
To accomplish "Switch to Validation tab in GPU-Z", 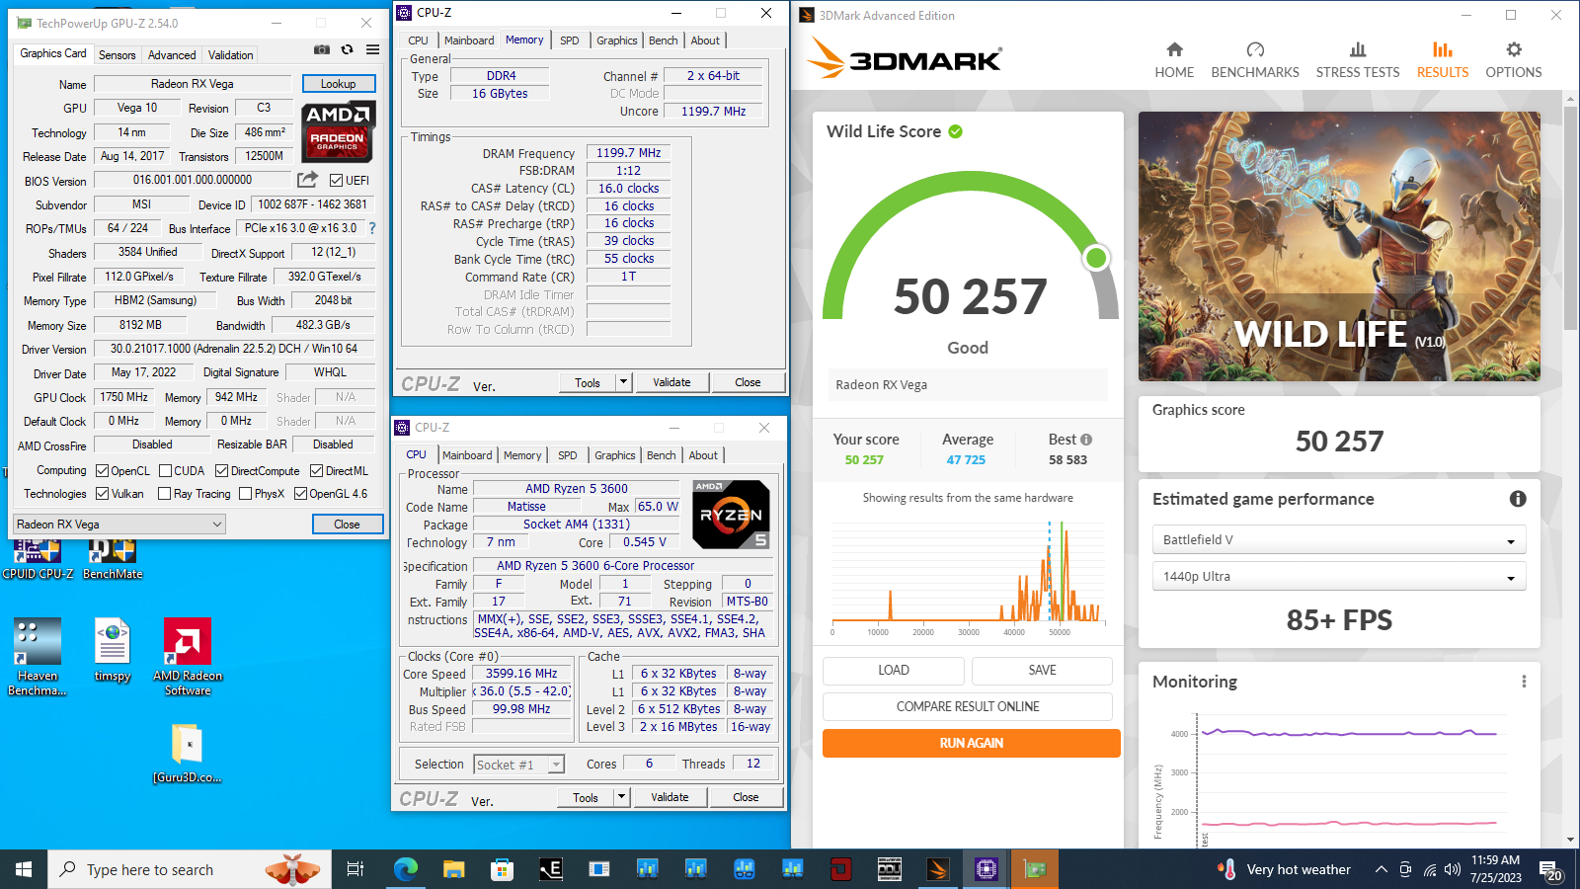I will pos(230,55).
